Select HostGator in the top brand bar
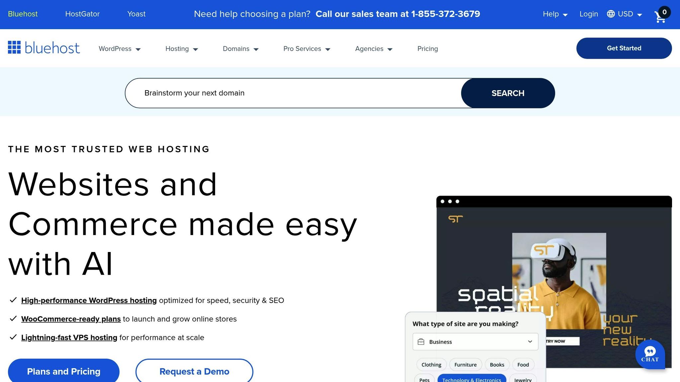The image size is (680, 382). click(x=82, y=14)
